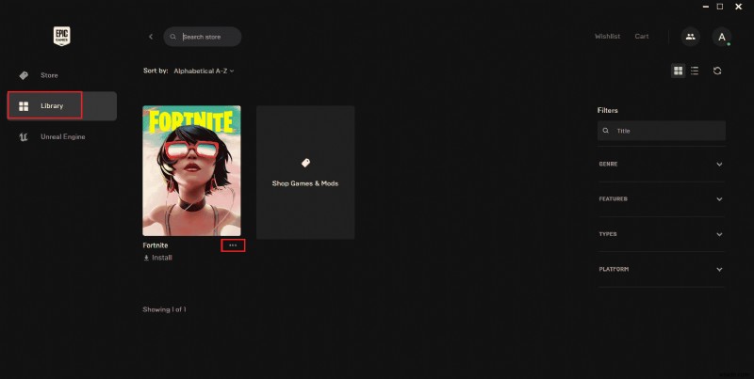Expand the Types filter
This screenshot has height=379, width=754.
tap(662, 234)
